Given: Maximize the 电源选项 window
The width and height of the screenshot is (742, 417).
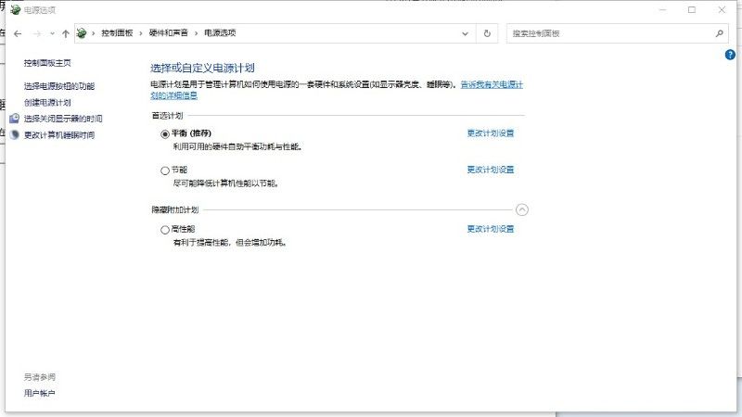Looking at the screenshot, I should point(692,9).
